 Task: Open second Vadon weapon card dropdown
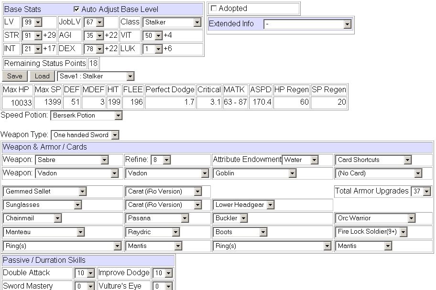[x=167, y=173]
